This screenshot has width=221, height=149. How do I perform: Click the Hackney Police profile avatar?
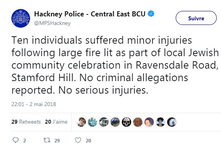(x=21, y=18)
